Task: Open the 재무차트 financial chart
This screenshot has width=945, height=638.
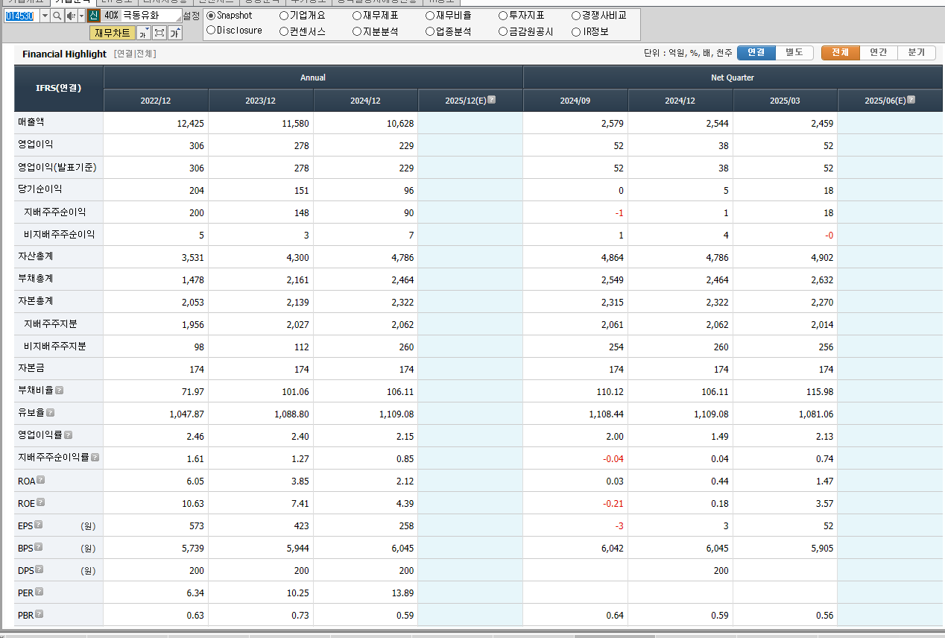Action: tap(113, 33)
